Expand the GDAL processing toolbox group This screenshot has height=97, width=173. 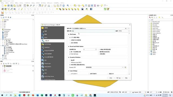click(149, 51)
